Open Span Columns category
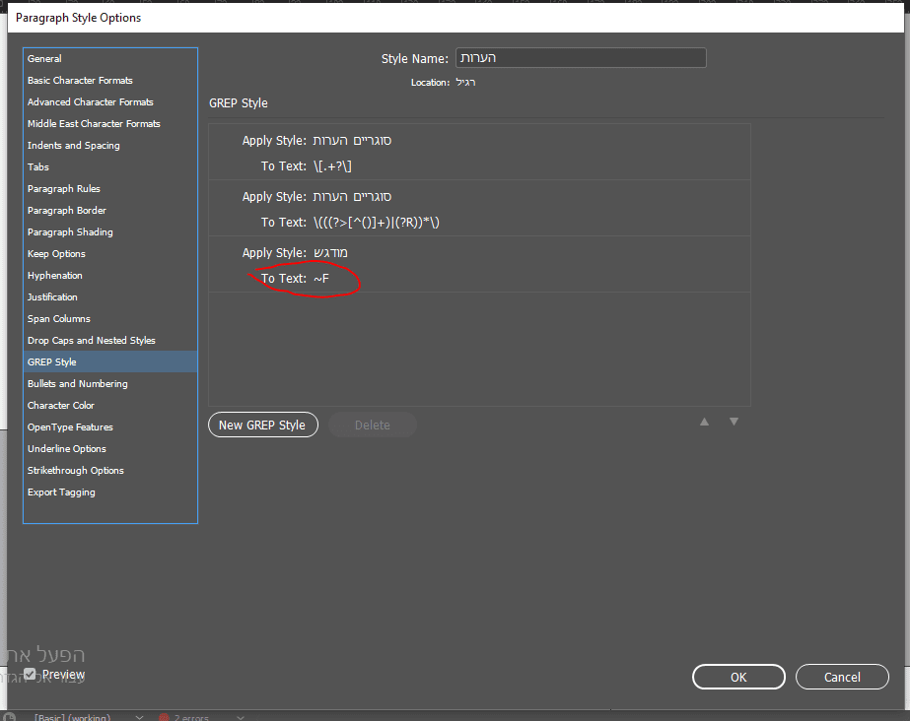 [110, 319]
